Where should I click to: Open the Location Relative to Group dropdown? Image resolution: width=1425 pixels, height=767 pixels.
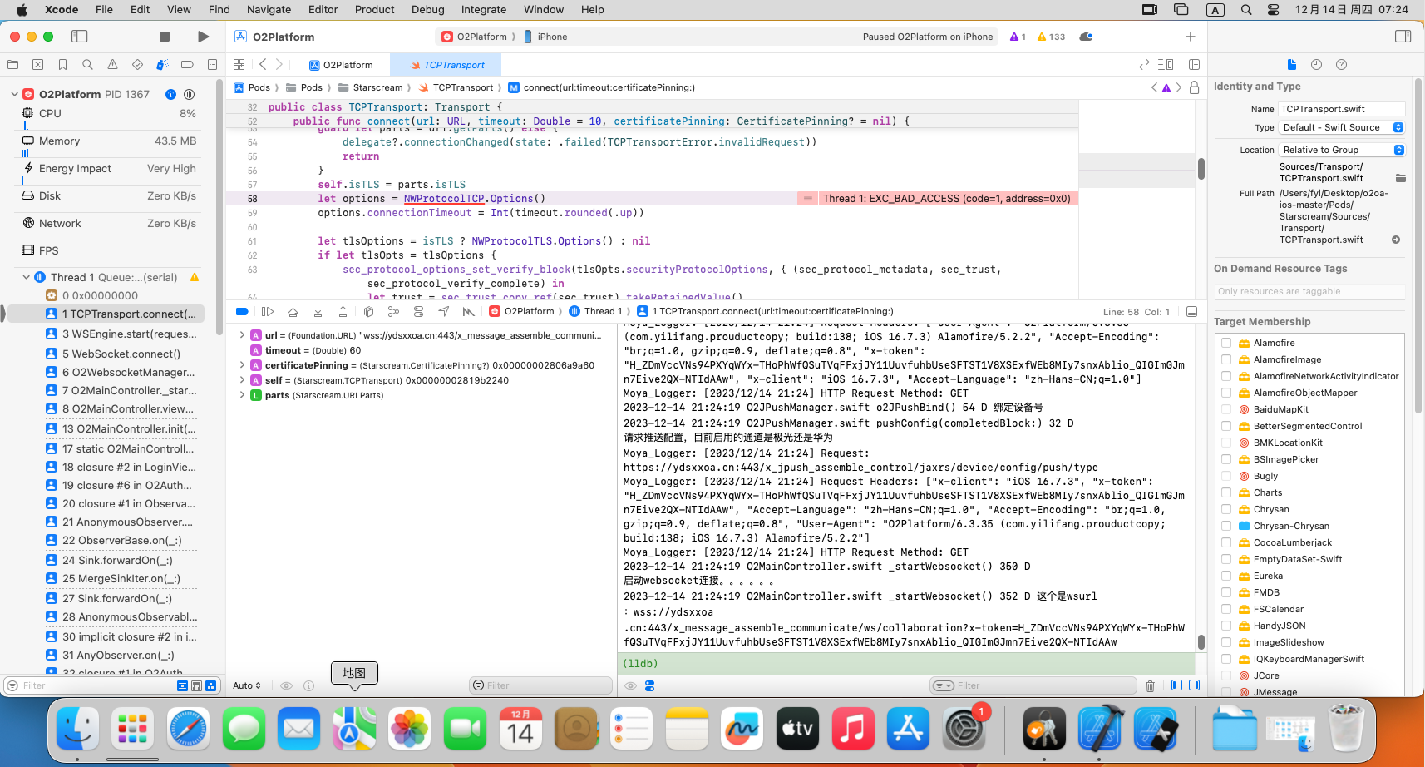(1341, 150)
